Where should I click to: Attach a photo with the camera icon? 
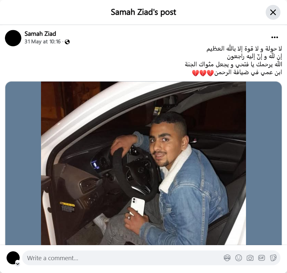coord(250,258)
